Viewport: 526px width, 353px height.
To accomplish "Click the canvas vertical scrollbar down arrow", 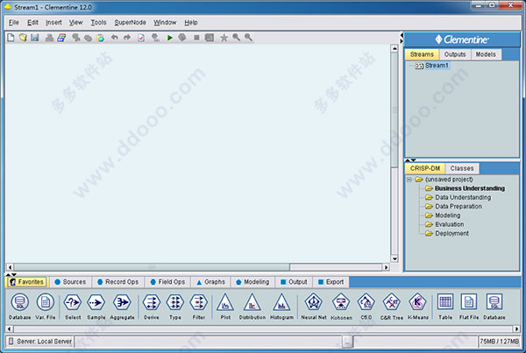I will 394,258.
